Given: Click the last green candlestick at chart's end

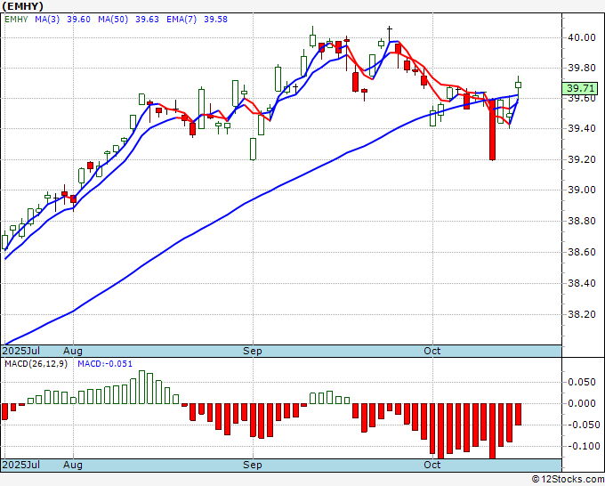Looking at the screenshot, I should coord(518,85).
